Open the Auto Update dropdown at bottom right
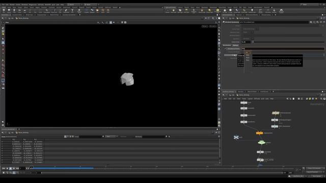 (317, 176)
